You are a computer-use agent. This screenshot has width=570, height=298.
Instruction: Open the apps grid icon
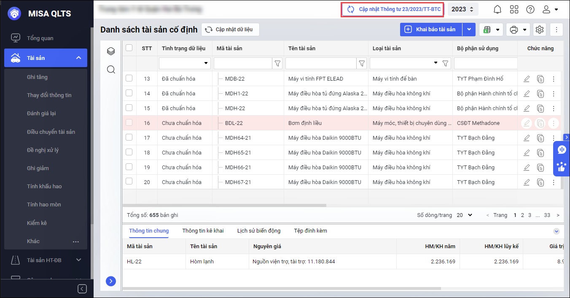pos(514,9)
